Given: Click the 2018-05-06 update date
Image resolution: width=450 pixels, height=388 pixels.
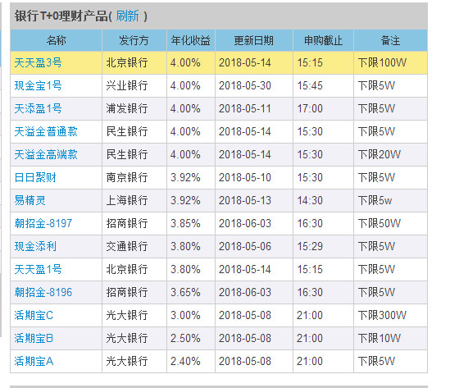Looking at the screenshot, I should click(245, 246).
